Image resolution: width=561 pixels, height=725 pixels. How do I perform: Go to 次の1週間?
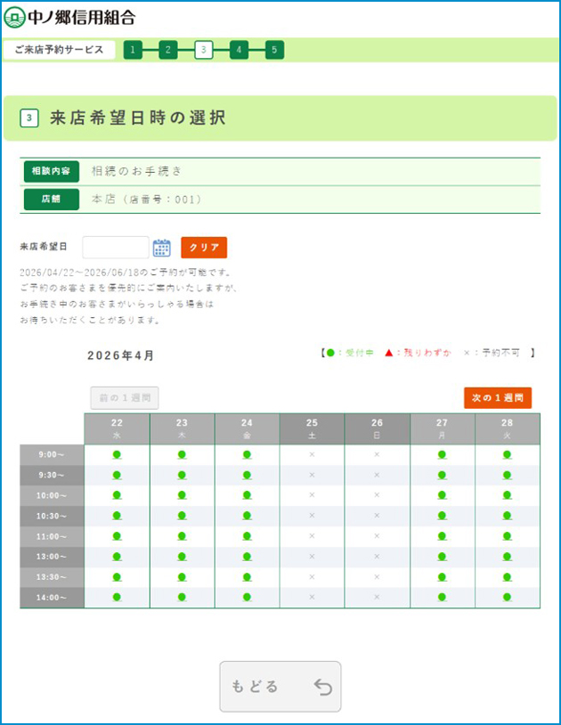[498, 397]
